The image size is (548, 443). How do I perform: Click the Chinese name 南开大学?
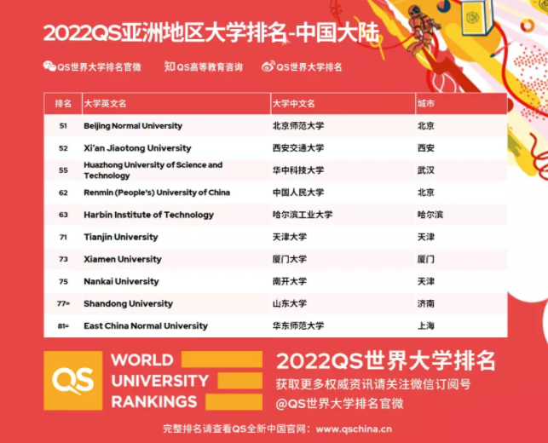(x=290, y=281)
